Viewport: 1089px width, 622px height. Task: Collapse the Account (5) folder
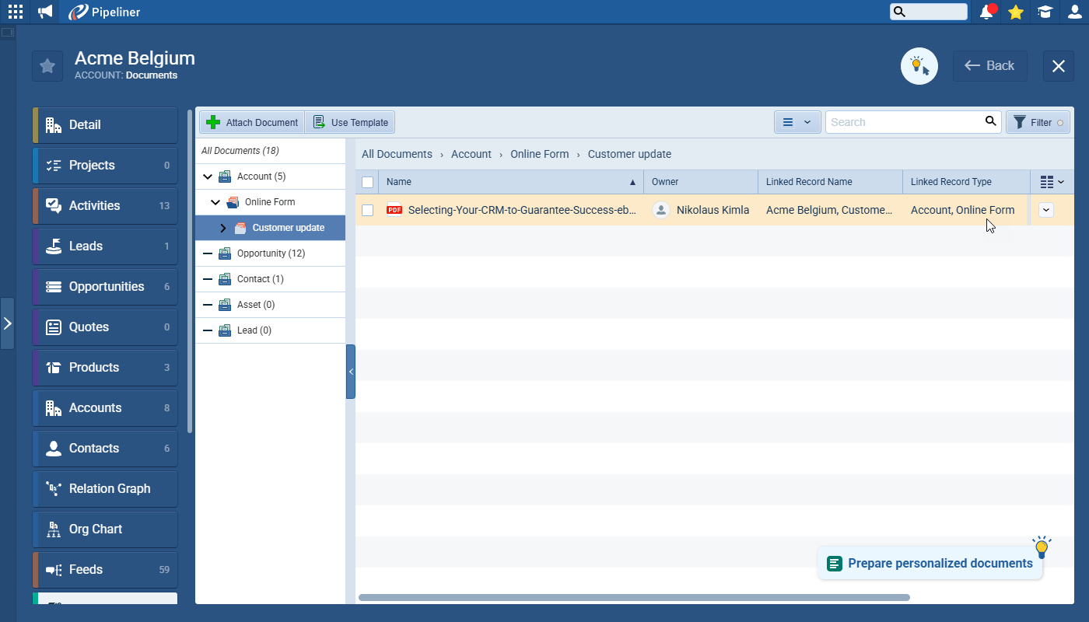[208, 176]
